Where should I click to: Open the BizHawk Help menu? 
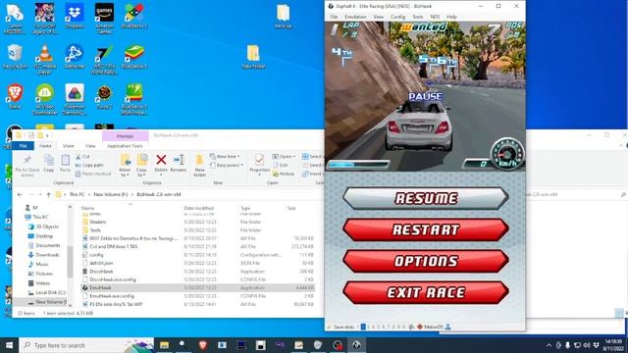451,17
